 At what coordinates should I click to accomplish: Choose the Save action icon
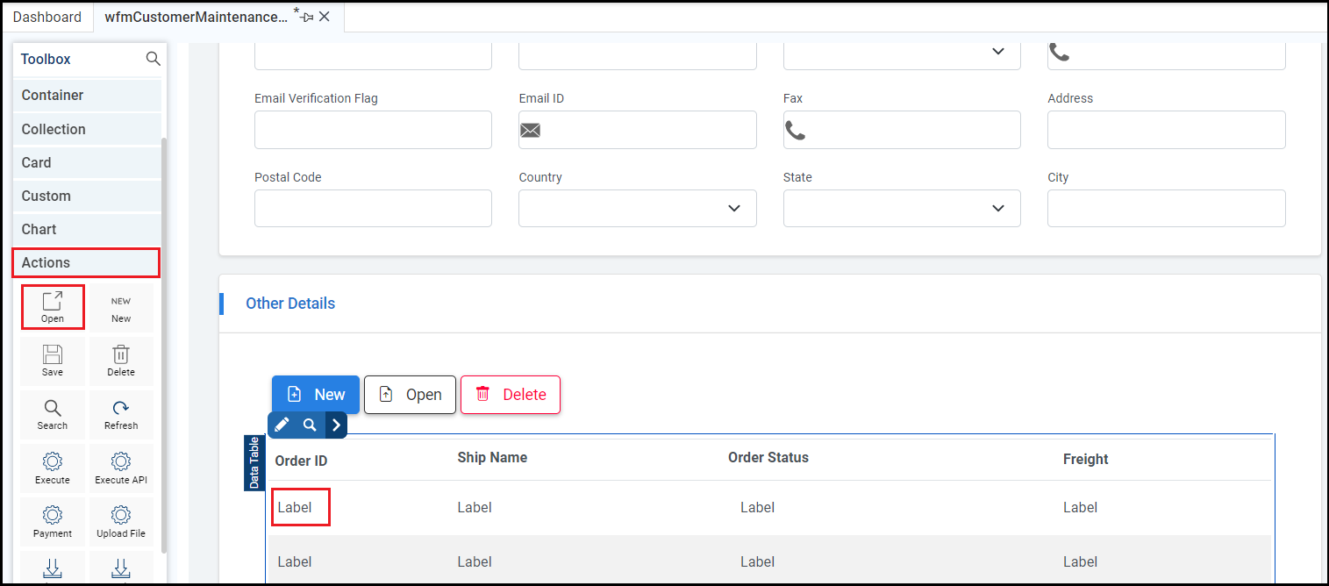[x=53, y=361]
